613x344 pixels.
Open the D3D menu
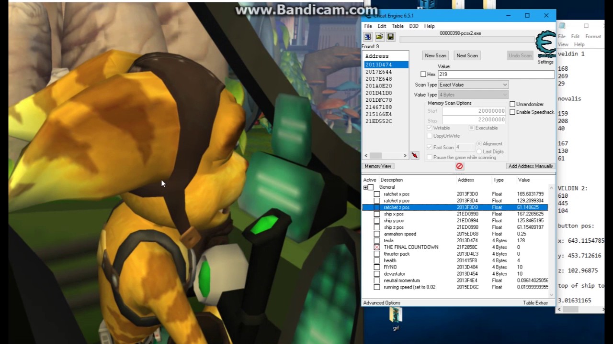[414, 26]
